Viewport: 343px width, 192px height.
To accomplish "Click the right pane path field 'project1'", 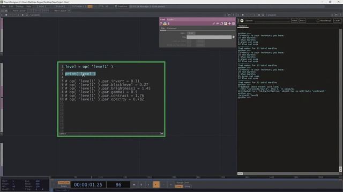I will click(x=272, y=15).
